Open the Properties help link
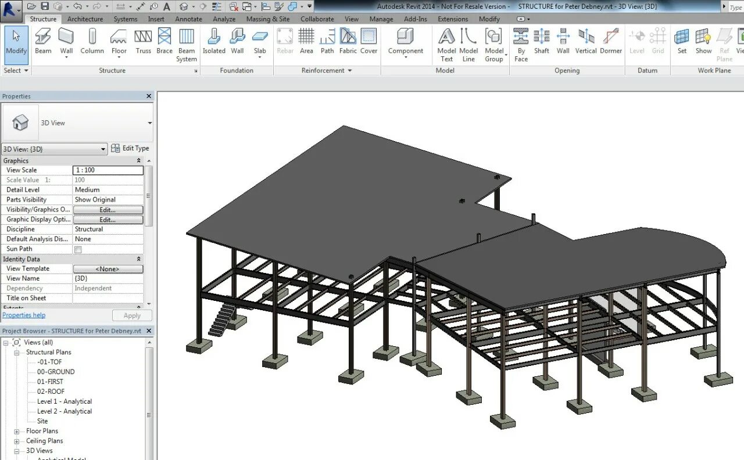The height and width of the screenshot is (460, 744). [x=24, y=315]
